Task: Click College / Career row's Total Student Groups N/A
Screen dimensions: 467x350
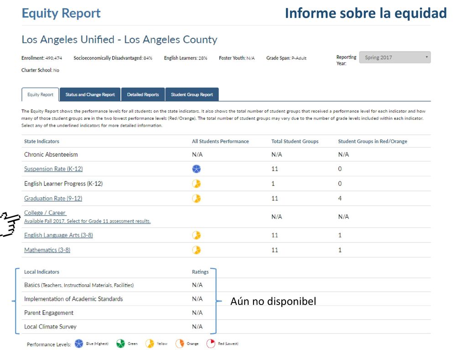Action: tap(277, 216)
